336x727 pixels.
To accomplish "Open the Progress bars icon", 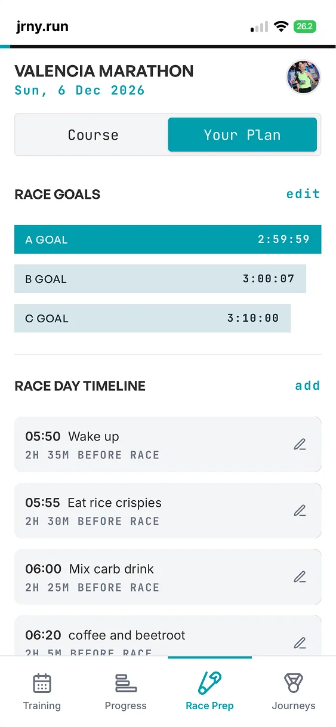I will pos(126,683).
